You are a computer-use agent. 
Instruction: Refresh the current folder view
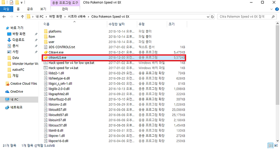pos(212,17)
